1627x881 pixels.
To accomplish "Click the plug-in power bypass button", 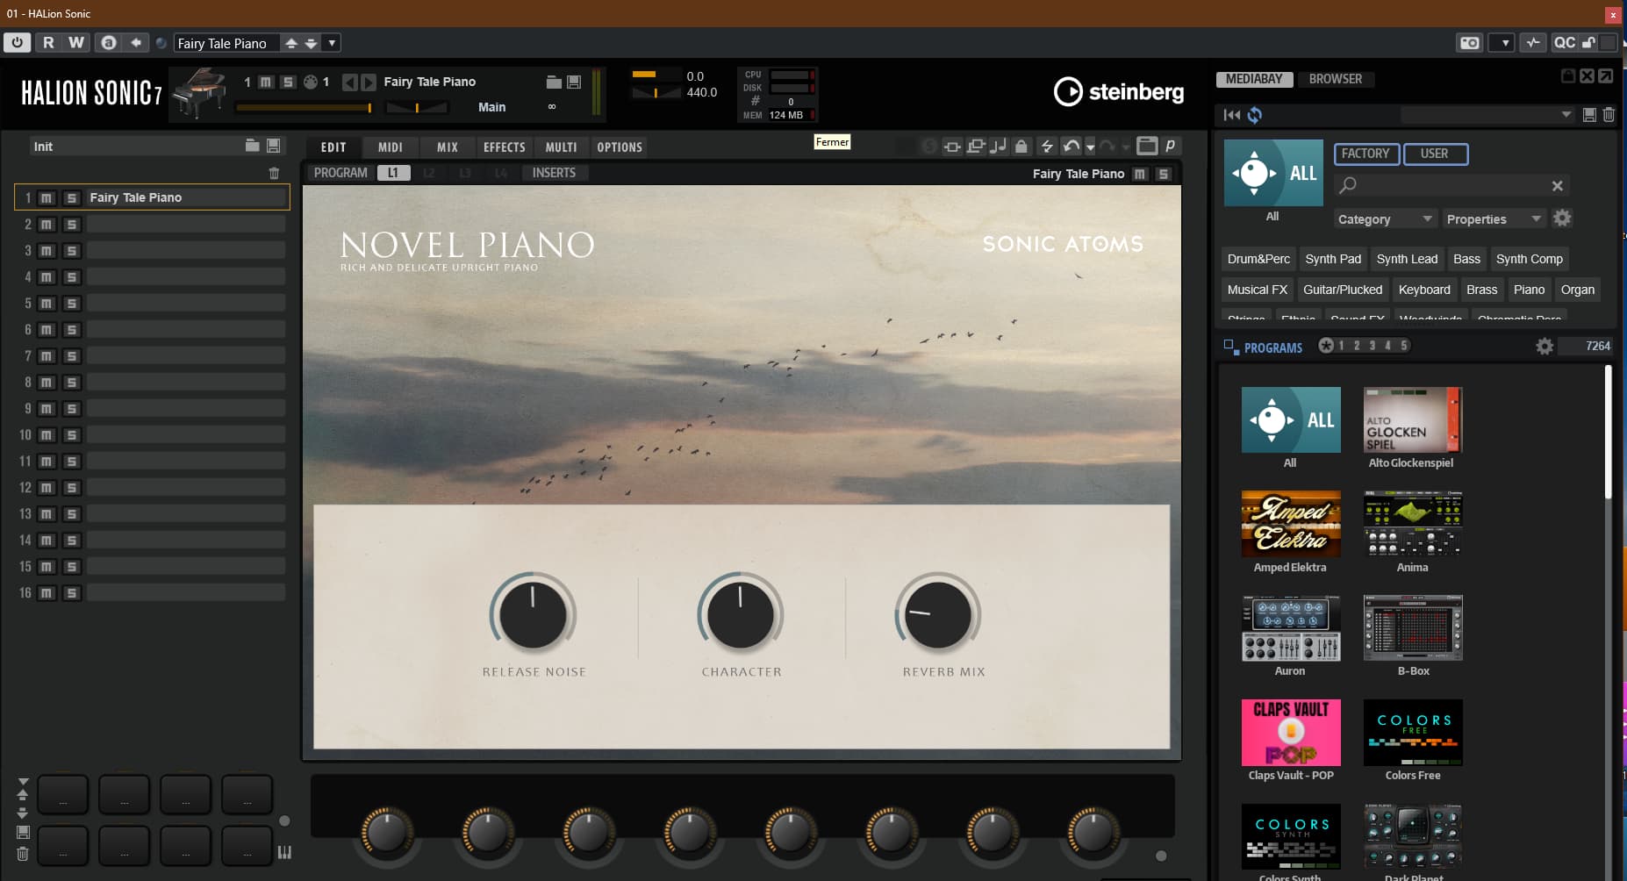I will (x=17, y=42).
